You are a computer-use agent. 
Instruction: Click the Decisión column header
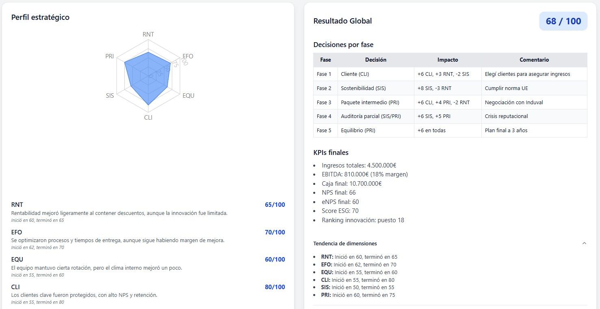(x=375, y=60)
